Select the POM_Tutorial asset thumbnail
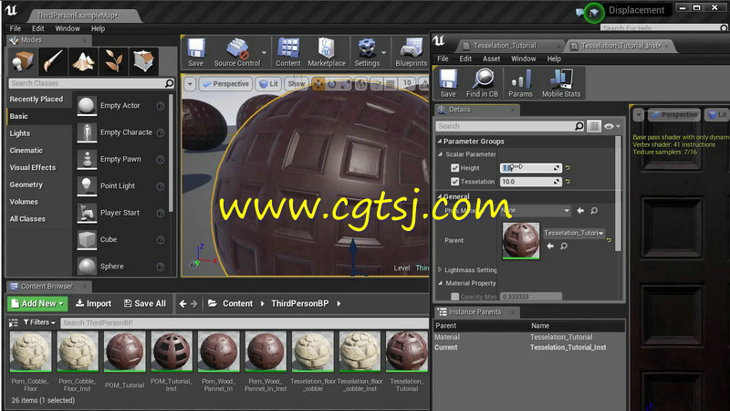 (x=124, y=352)
